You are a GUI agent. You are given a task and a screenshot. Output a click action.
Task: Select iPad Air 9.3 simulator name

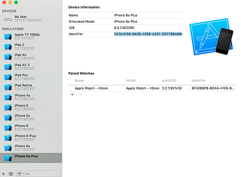(x=20, y=55)
